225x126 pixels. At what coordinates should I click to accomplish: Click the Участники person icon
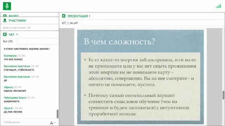point(5,20)
